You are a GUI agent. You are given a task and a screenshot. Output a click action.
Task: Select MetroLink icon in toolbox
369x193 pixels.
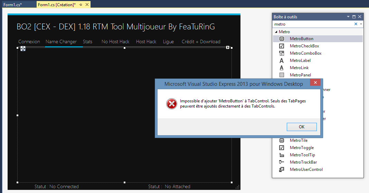coord(282,68)
